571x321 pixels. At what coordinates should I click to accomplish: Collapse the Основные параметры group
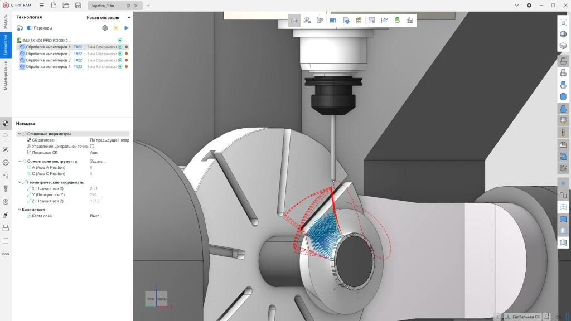pyautogui.click(x=20, y=134)
